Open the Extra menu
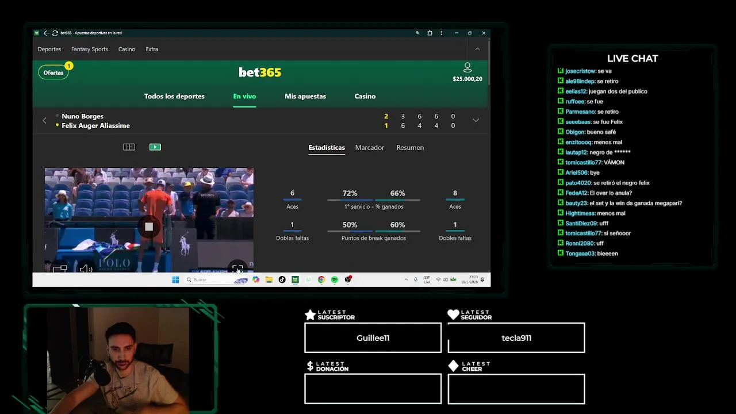The height and width of the screenshot is (414, 736). [x=152, y=49]
